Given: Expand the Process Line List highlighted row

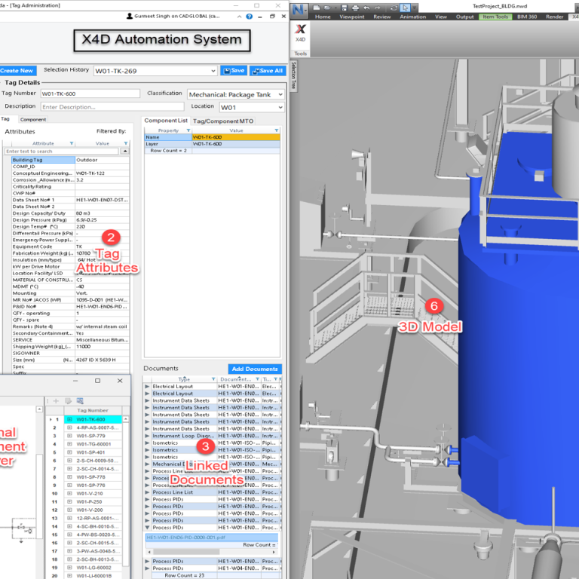Looking at the screenshot, I should (x=147, y=492).
